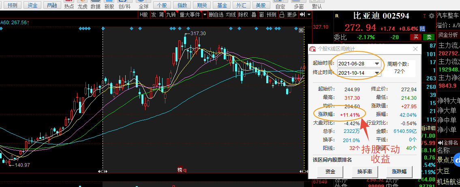The width and height of the screenshot is (460, 187).
Task: Click the green 卖 sell button
Action: pyautogui.click(x=429, y=37)
